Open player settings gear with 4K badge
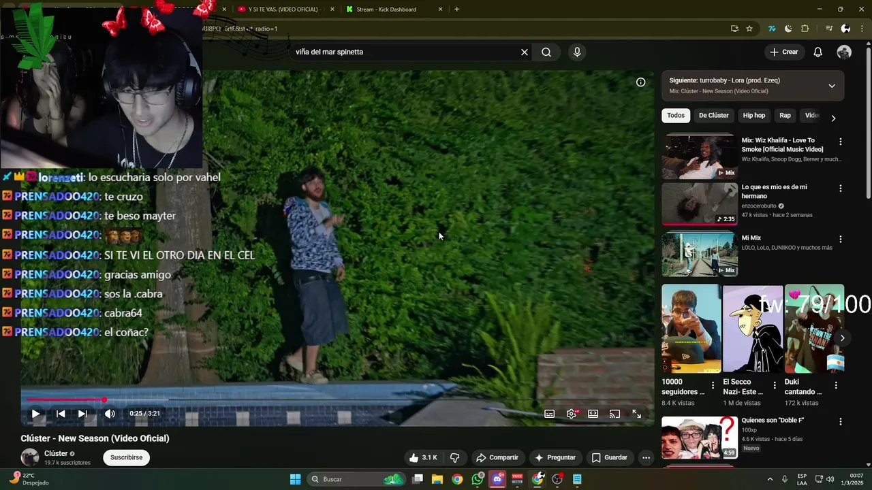Viewport: 872px width, 490px height. [x=572, y=414]
